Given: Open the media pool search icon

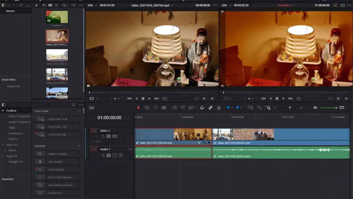Looking at the screenshot, I should point(64,5).
